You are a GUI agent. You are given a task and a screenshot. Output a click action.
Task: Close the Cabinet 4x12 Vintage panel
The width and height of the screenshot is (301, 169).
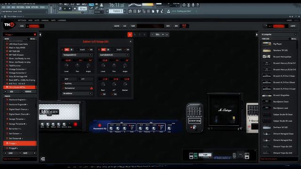(131, 42)
